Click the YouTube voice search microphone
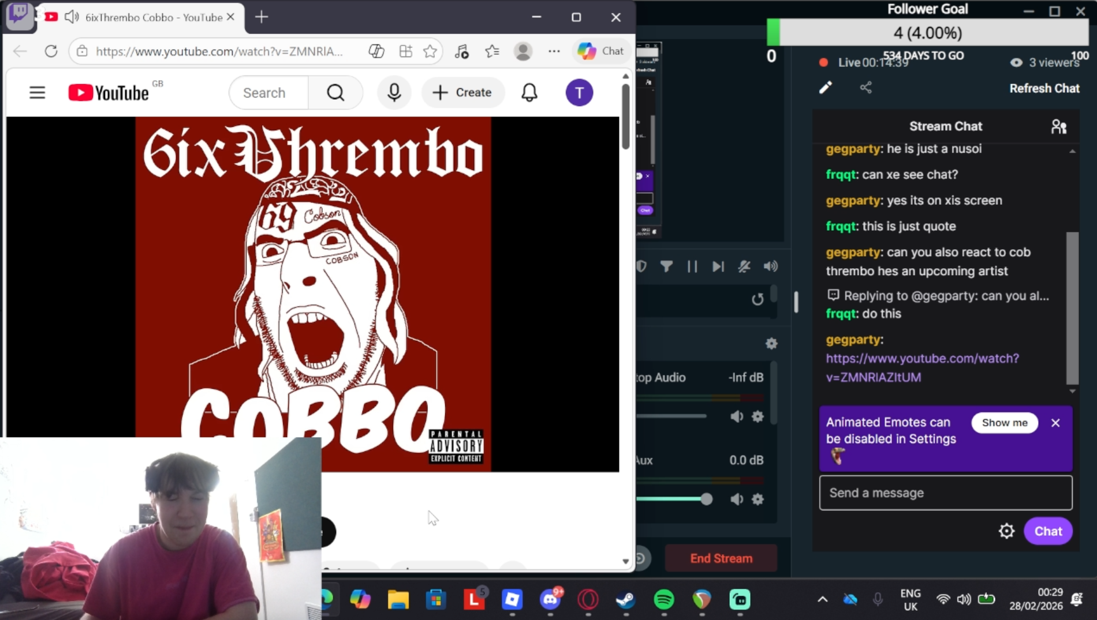Viewport: 1097px width, 620px height. (394, 92)
